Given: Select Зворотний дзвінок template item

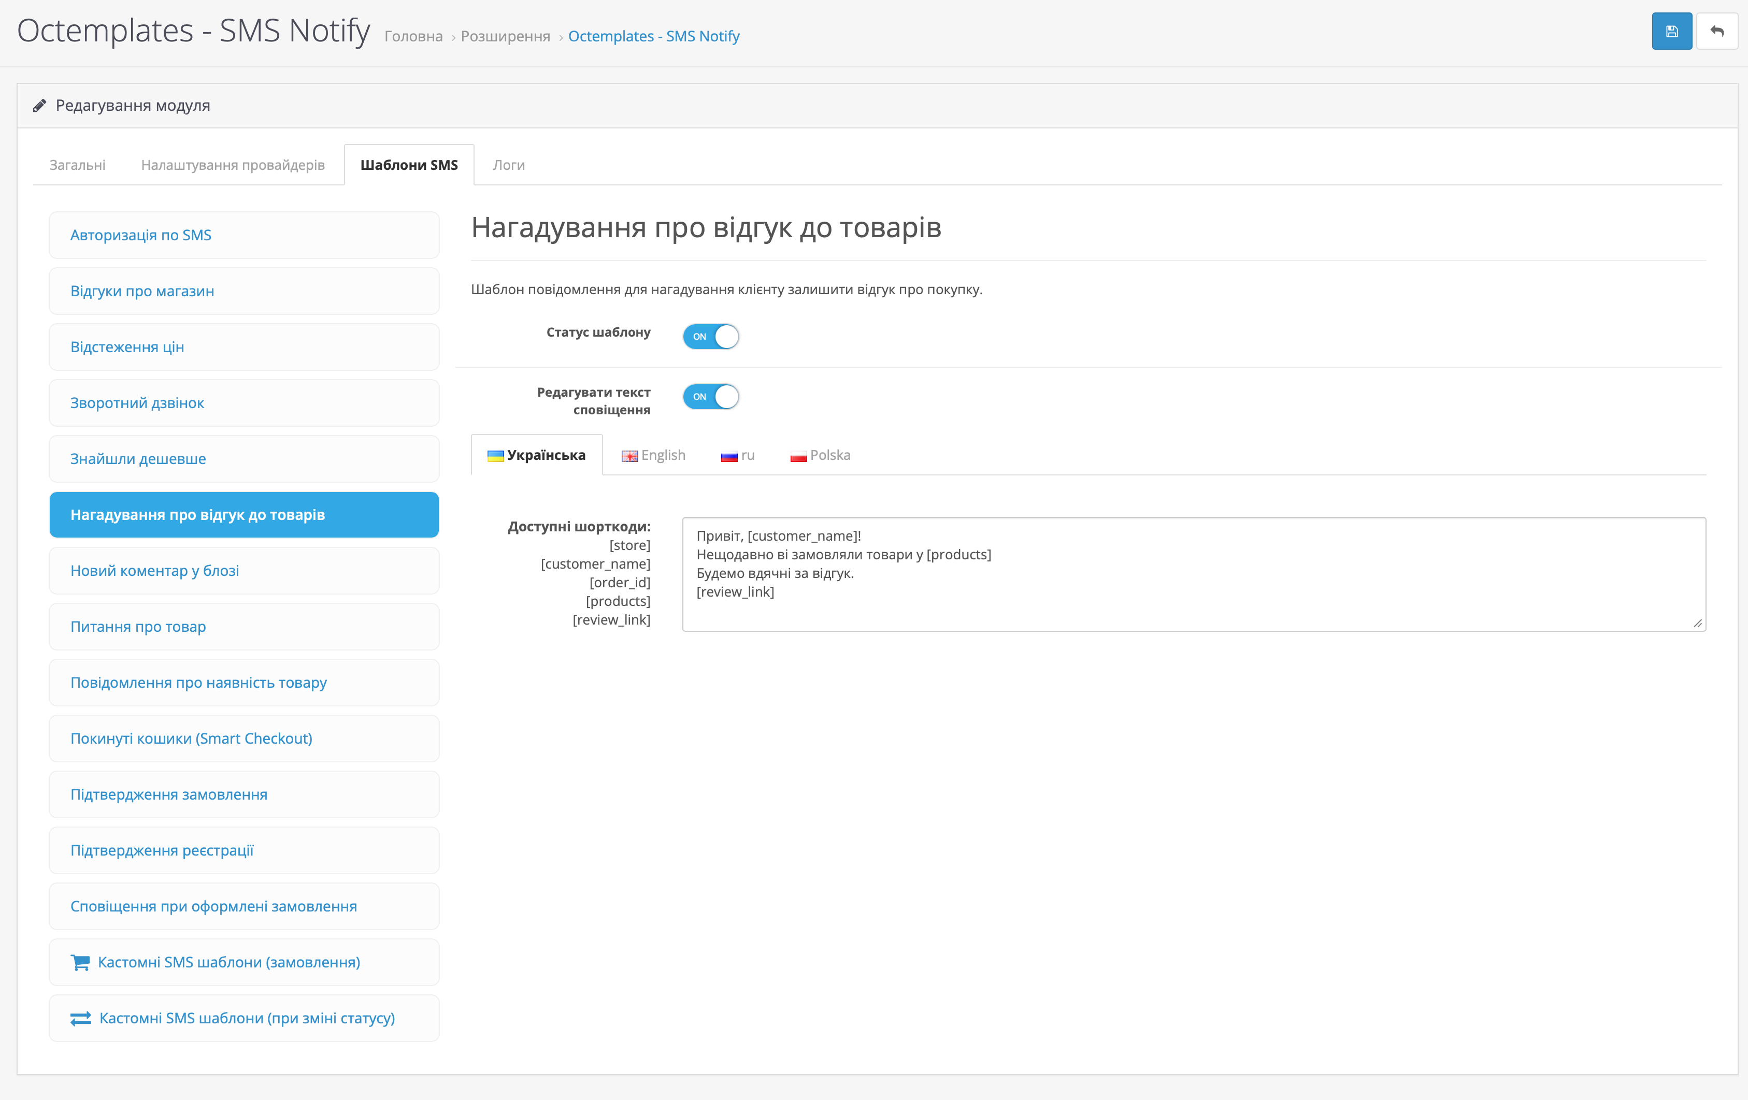Looking at the screenshot, I should (x=244, y=403).
